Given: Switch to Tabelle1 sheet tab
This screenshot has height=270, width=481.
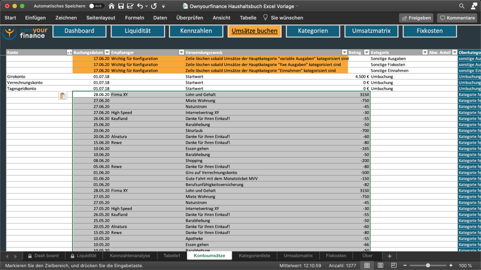Looking at the screenshot, I should [172, 256].
